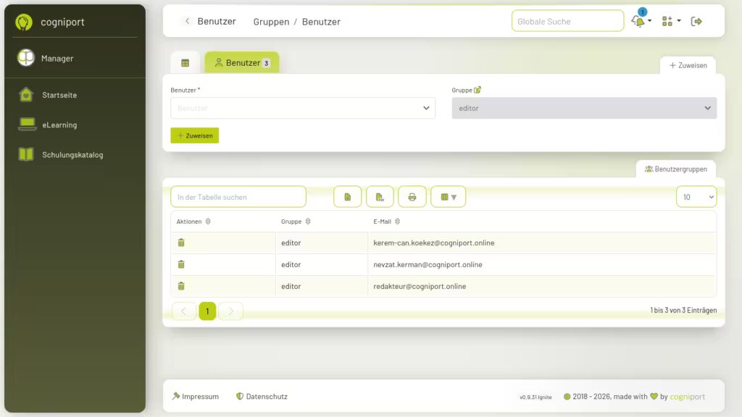The width and height of the screenshot is (742, 417).
Task: Focus the Globale Suche field
Action: 567,21
